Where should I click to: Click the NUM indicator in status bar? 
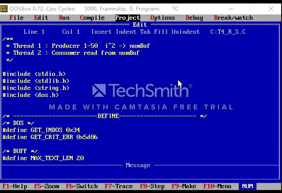pos(248,186)
